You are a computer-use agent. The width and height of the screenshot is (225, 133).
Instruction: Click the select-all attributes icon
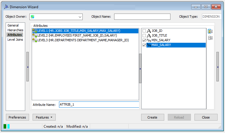(x=210, y=31)
